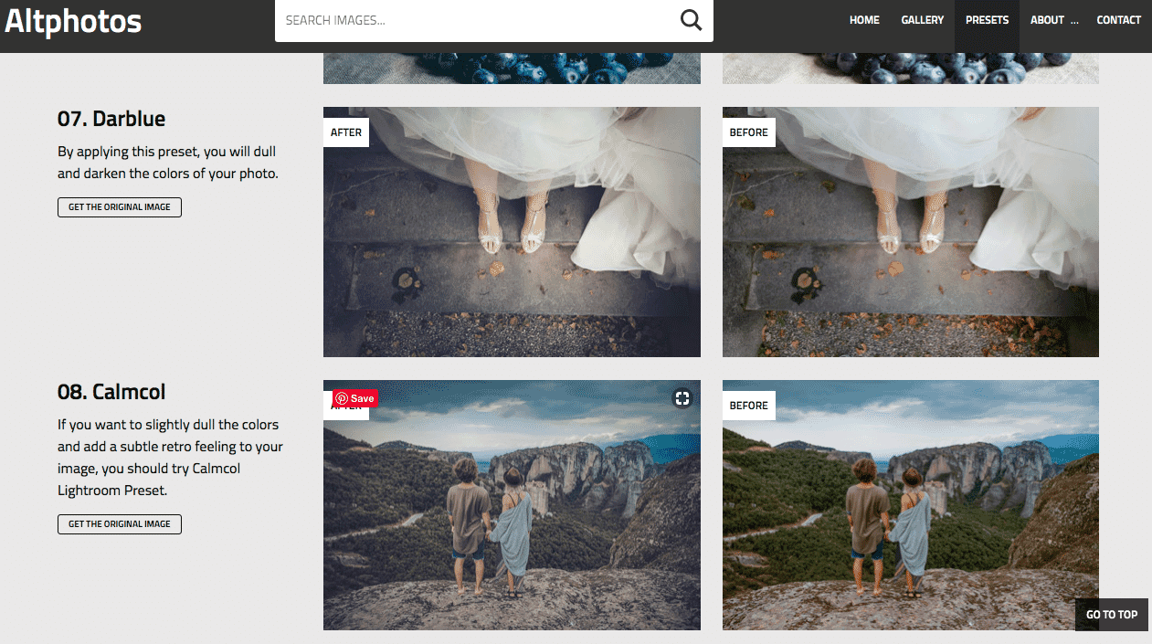1152x644 pixels.
Task: Click the 08. Calmcol preset heading
Action: [111, 391]
